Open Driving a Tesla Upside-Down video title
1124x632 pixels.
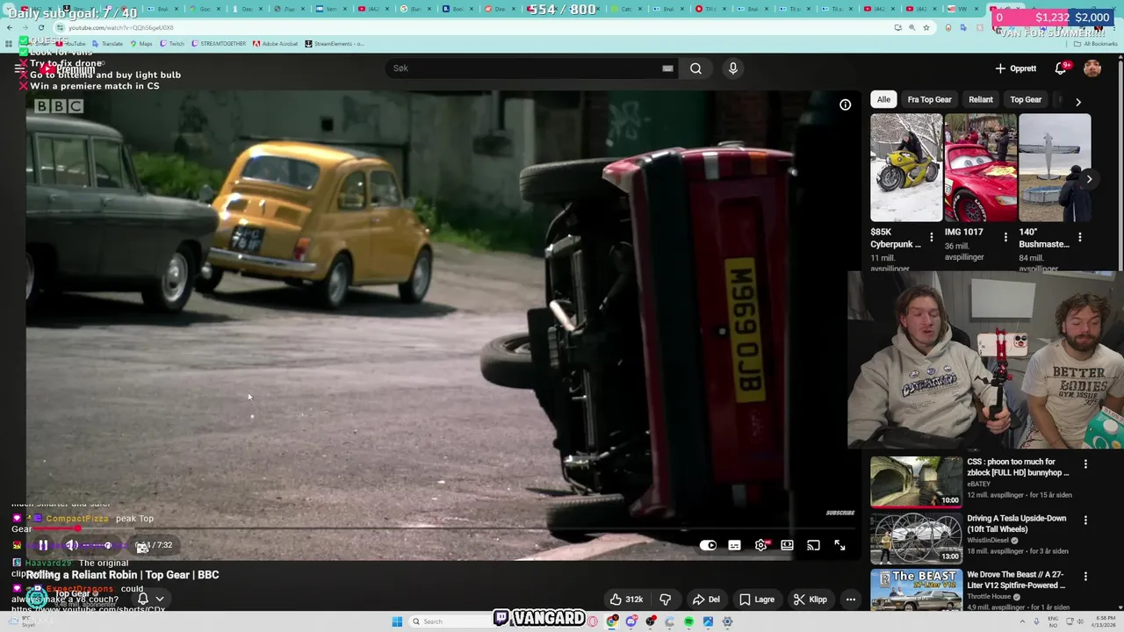pyautogui.click(x=1016, y=523)
